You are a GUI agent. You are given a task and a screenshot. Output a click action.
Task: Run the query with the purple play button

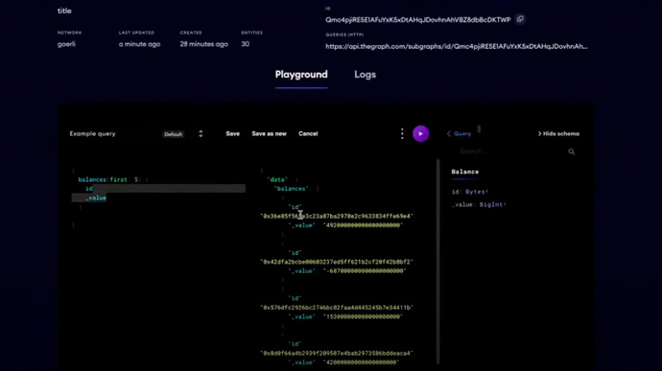(420, 134)
